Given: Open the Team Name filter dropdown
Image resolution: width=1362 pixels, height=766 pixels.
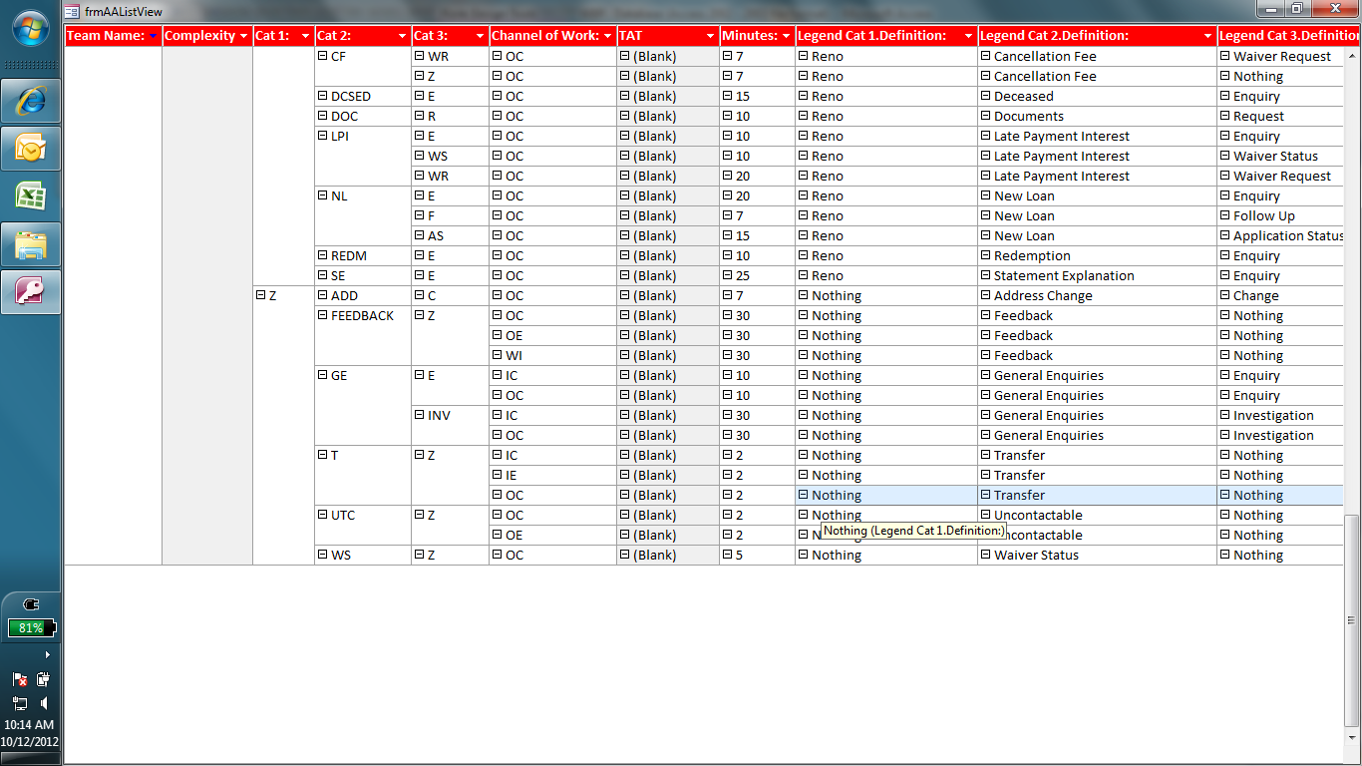Looking at the screenshot, I should (155, 35).
